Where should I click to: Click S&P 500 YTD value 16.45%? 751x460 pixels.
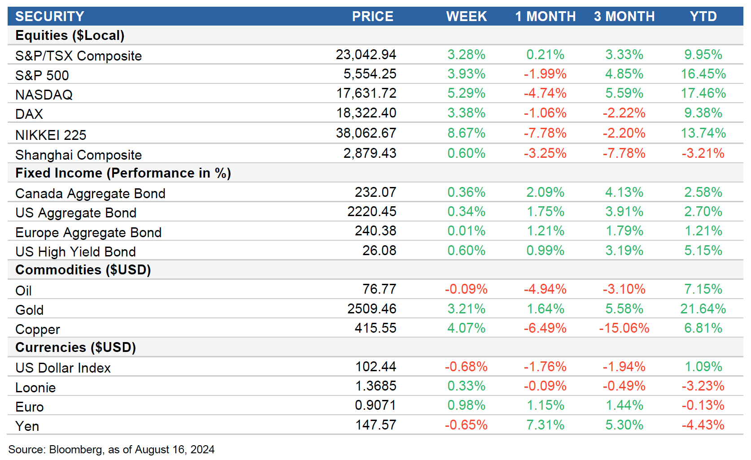703,74
